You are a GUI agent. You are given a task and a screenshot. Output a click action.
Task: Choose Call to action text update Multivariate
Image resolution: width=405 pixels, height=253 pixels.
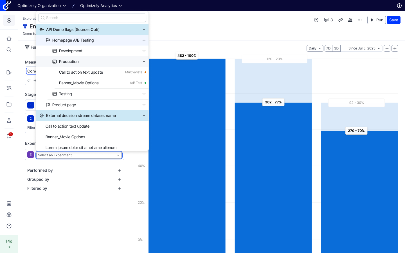(81, 72)
